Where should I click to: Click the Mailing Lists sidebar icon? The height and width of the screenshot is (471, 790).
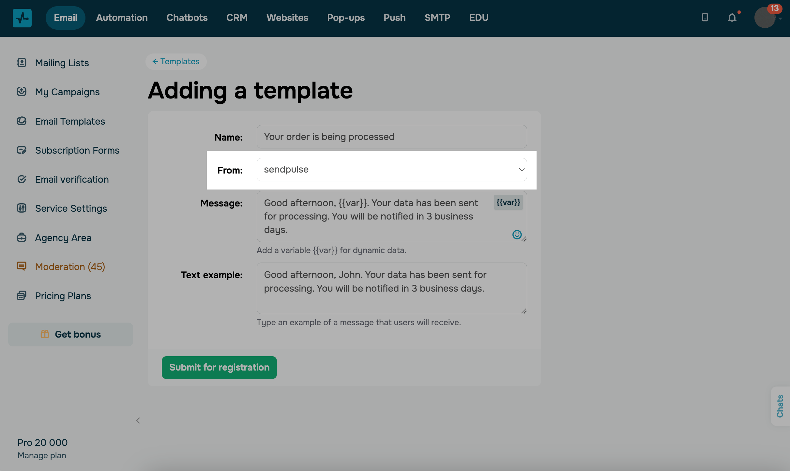pos(22,63)
